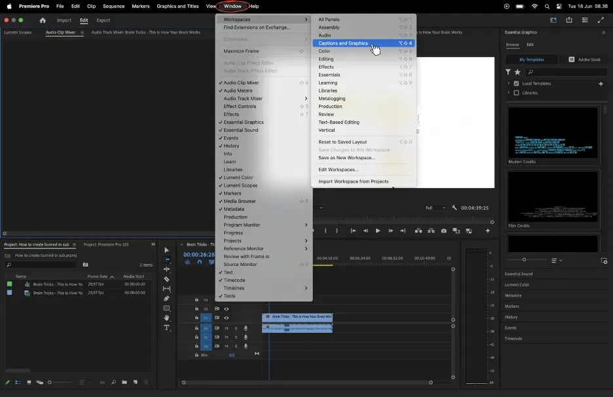
Task: Open the Full playback resolution dropdown
Action: point(435,208)
